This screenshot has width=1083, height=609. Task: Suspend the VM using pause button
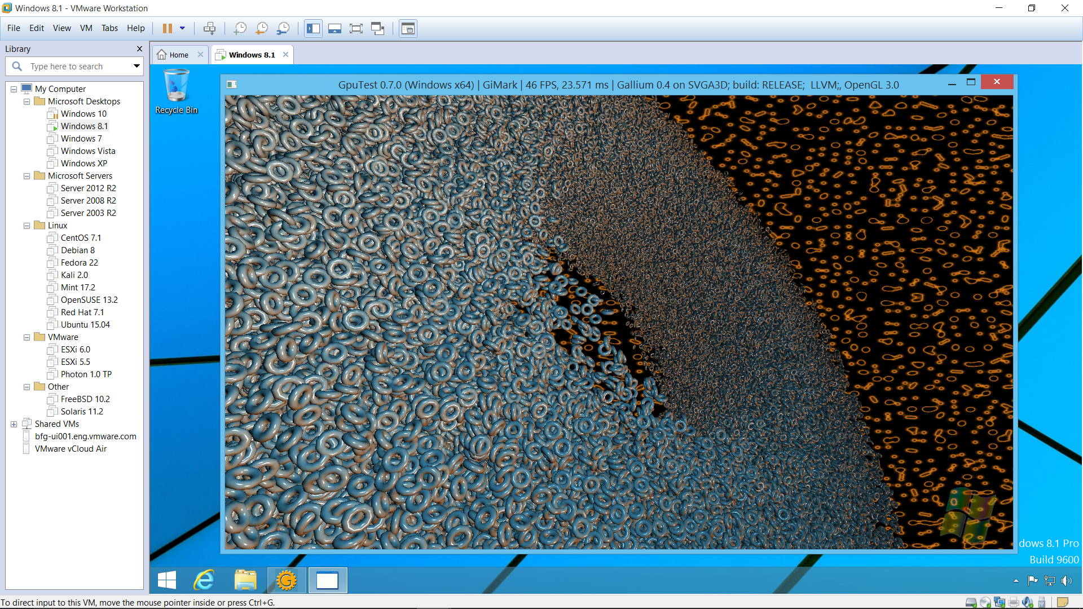(168, 28)
